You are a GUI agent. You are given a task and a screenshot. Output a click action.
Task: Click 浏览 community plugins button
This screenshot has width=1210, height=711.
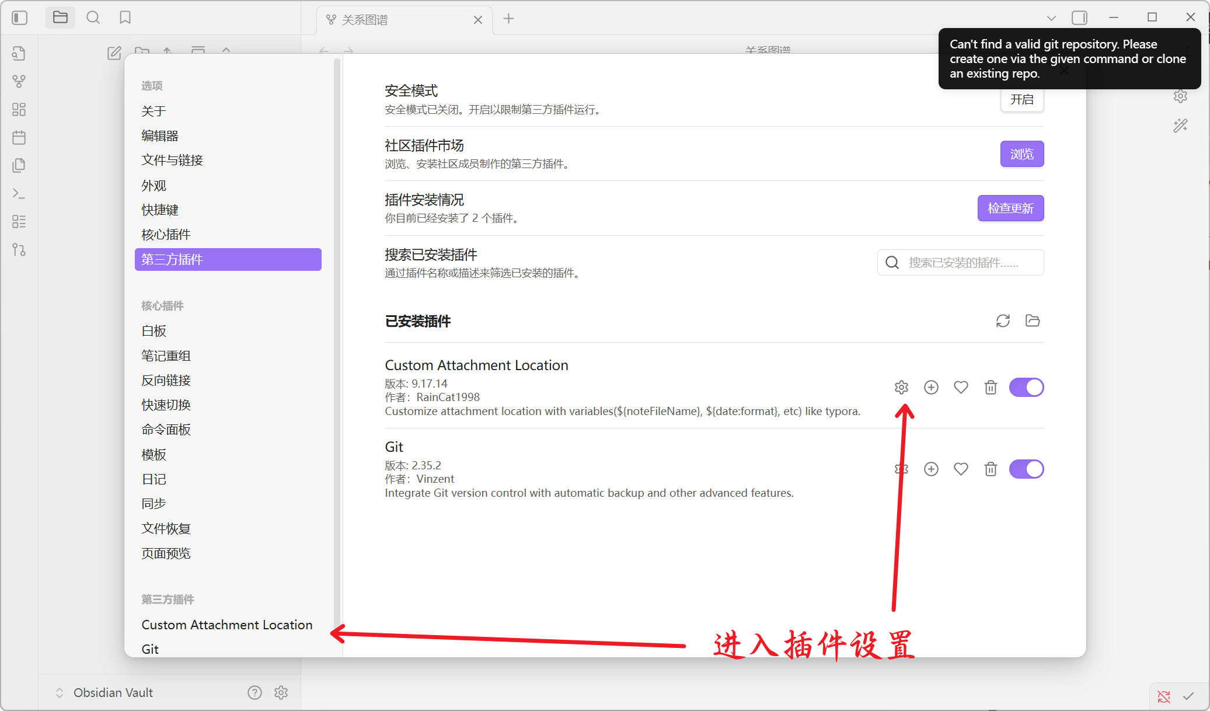1021,154
